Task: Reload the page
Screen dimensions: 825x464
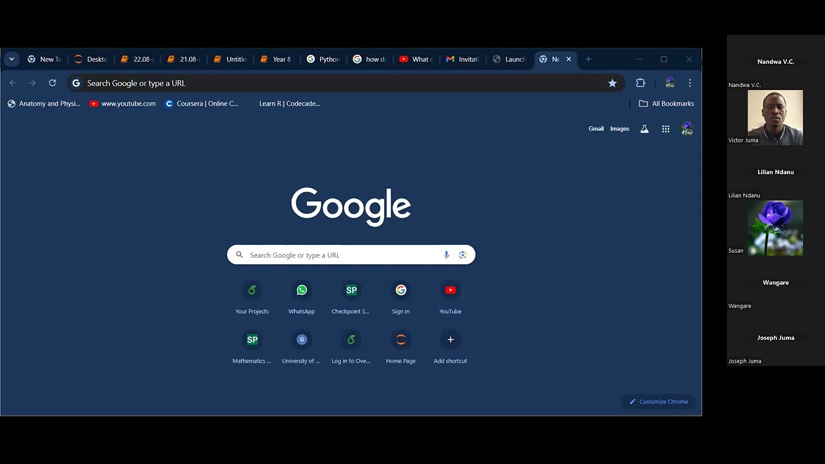Action: pos(52,83)
